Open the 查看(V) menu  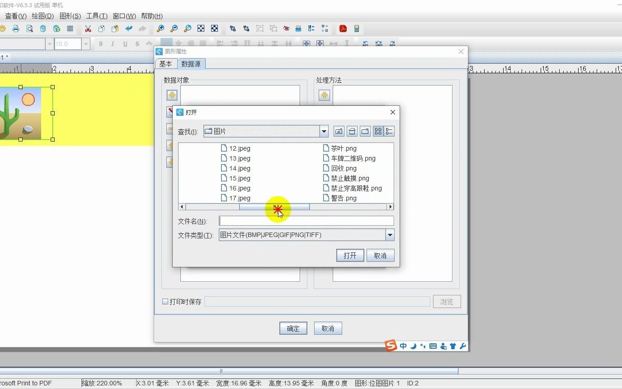tap(15, 16)
